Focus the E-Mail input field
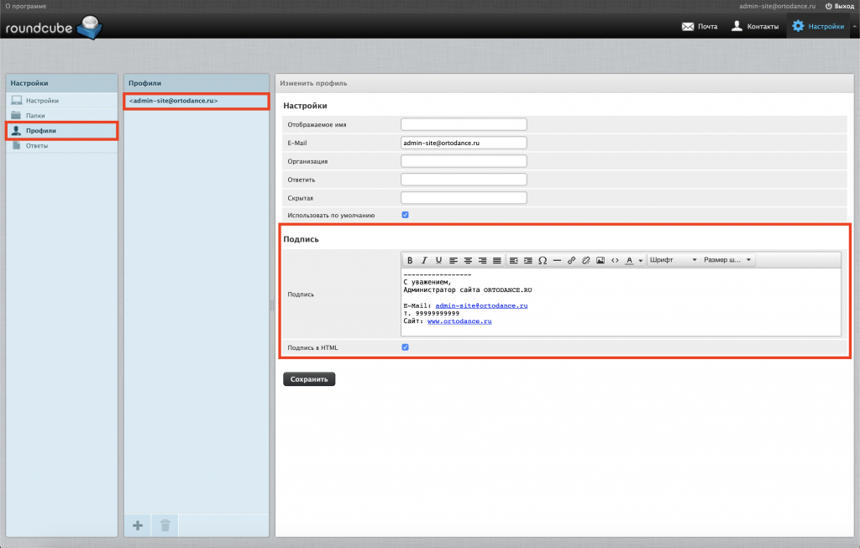Image resolution: width=860 pixels, height=548 pixels. pos(464,143)
